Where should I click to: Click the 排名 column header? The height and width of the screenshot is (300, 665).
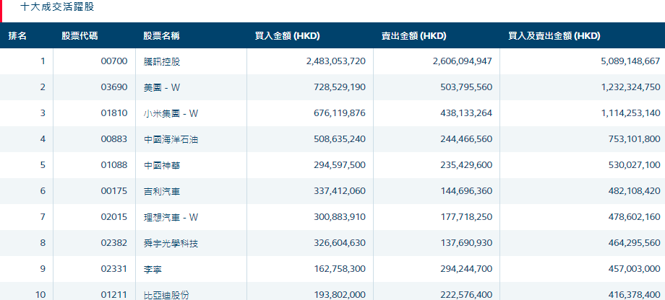click(18, 36)
